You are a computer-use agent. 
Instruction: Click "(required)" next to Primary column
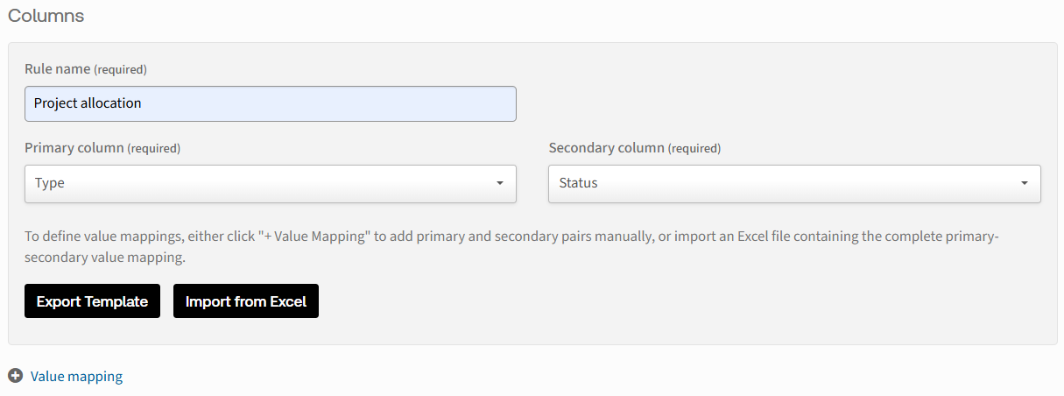pyautogui.click(x=153, y=149)
